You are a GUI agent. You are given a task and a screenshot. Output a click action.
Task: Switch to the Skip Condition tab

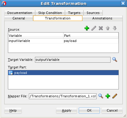[x=50, y=13]
